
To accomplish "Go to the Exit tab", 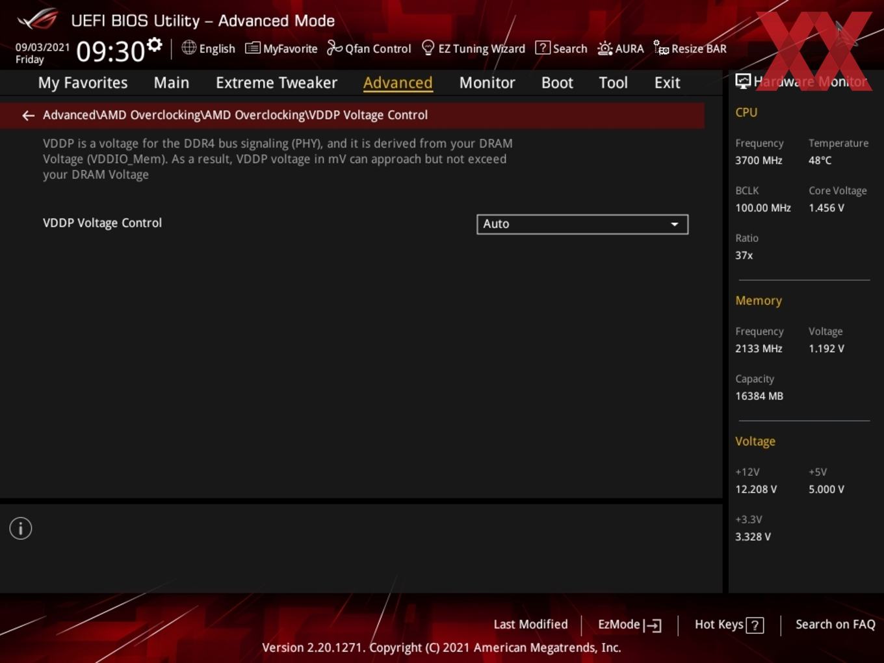I will tap(667, 83).
